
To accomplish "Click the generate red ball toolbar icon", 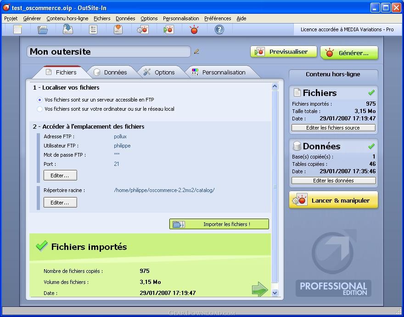I will [194, 29].
